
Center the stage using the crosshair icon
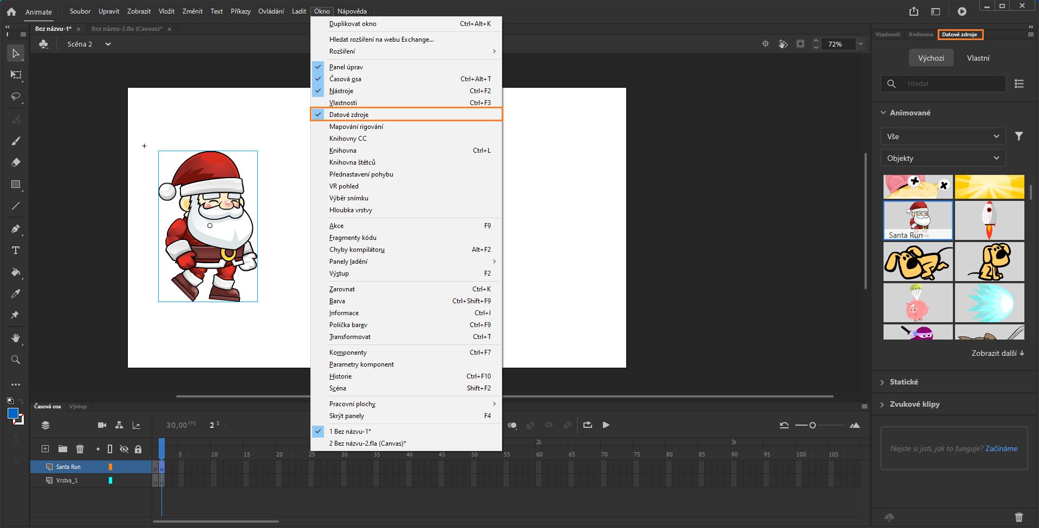pyautogui.click(x=765, y=44)
